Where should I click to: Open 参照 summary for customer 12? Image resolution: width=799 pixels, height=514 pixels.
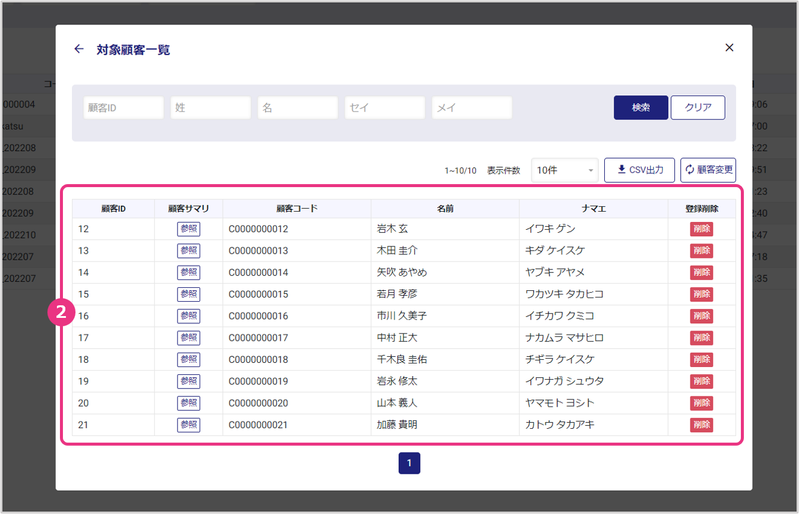tap(189, 229)
